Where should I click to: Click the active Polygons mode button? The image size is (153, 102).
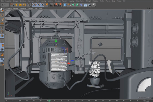pos(2,36)
